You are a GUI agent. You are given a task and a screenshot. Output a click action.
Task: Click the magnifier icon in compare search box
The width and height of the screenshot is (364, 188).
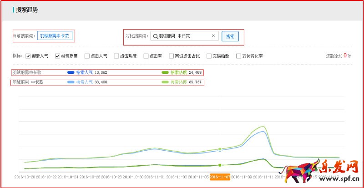coord(155,36)
